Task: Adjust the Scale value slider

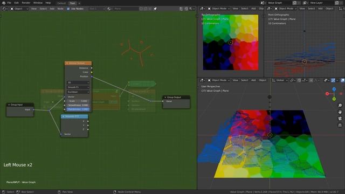Action: (78, 101)
